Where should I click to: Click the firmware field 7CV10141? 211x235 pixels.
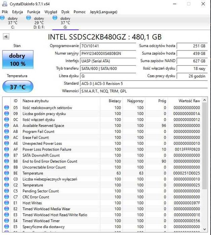108,46
